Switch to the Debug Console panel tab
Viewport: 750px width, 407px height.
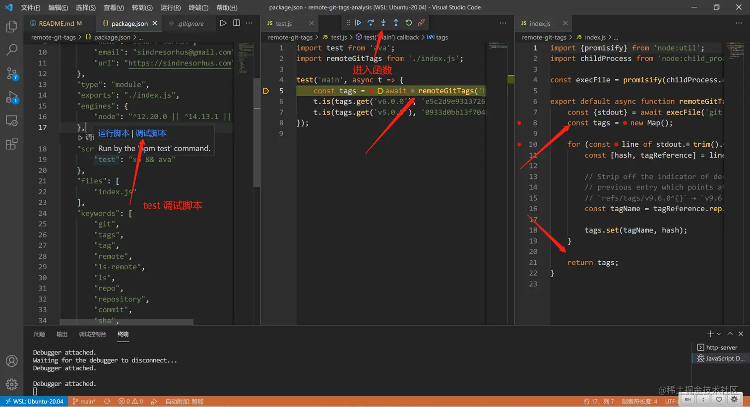[92, 334]
